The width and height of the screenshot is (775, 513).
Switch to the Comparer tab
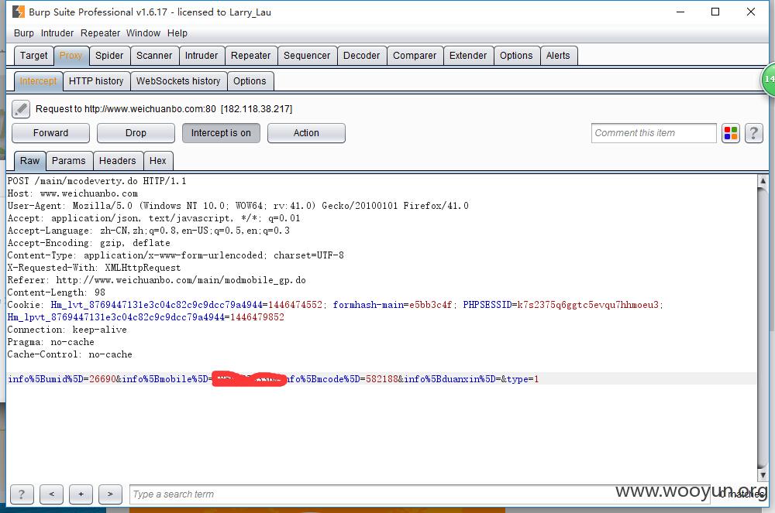pyautogui.click(x=415, y=56)
